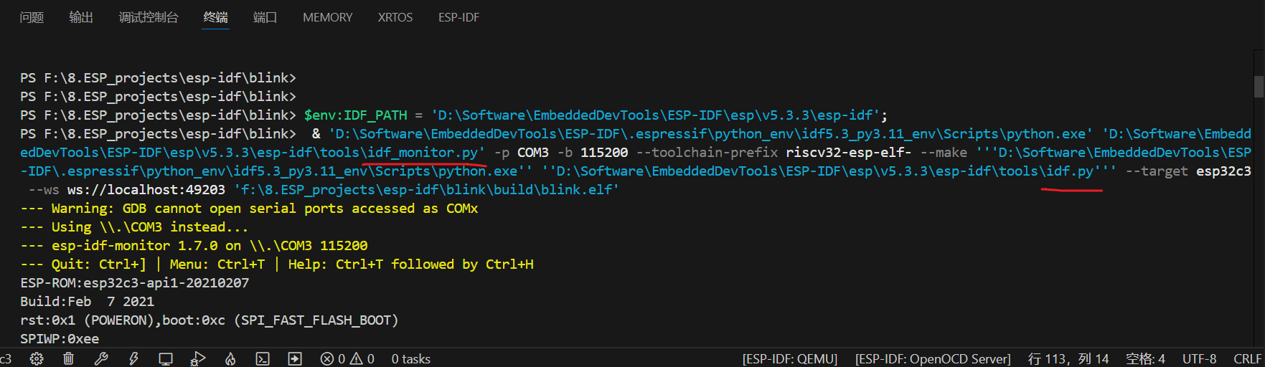Click the [ESP-IDF: QEMU] status item
The width and height of the screenshot is (1265, 367).
coord(790,358)
